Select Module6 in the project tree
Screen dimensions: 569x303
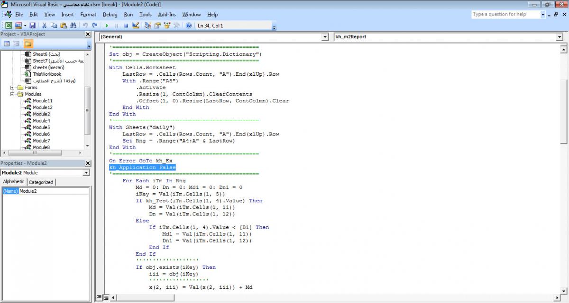click(x=41, y=134)
